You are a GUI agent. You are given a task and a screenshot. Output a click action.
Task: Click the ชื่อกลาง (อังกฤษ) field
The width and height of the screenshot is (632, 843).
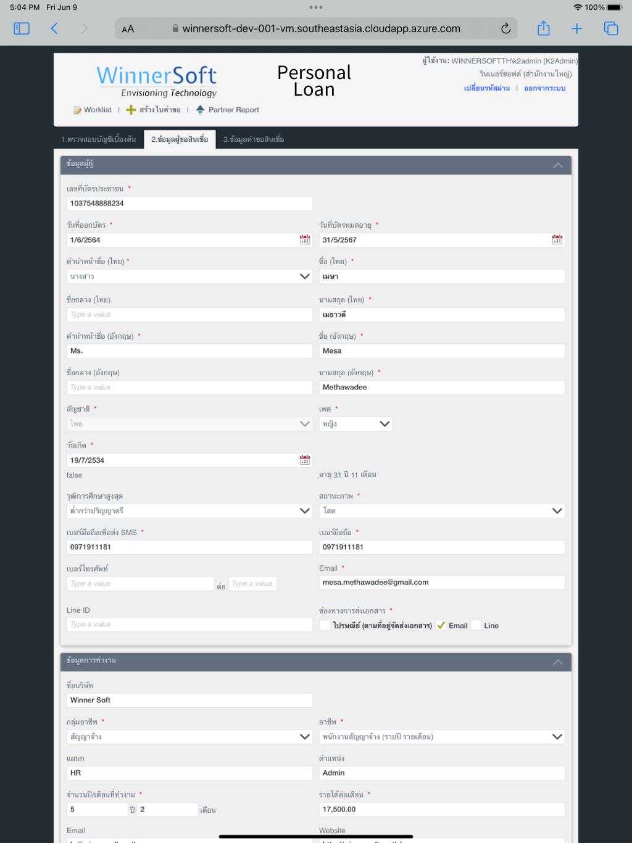[189, 388]
